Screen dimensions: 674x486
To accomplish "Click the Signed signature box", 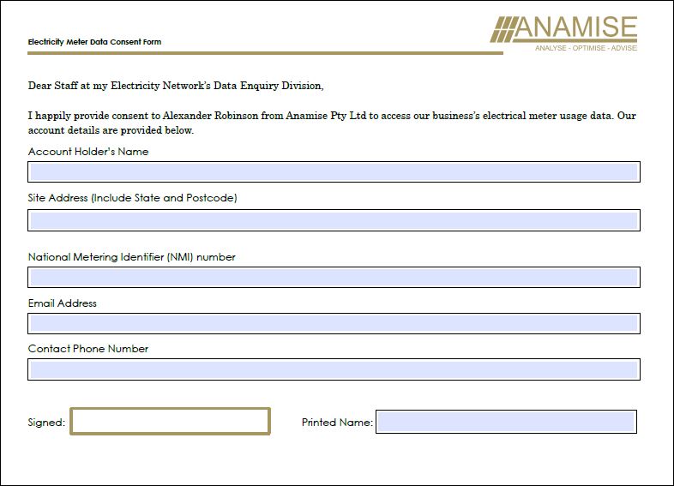I will pos(171,421).
